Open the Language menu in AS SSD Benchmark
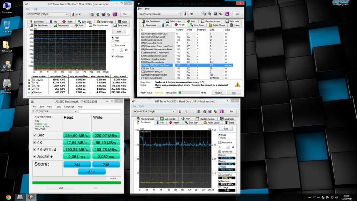357x201 pixels. point(69,107)
